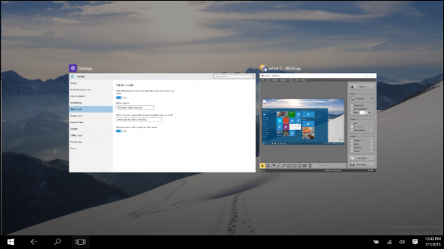
Task: Enable Reflection effect in WinSnap
Action: [352, 141]
